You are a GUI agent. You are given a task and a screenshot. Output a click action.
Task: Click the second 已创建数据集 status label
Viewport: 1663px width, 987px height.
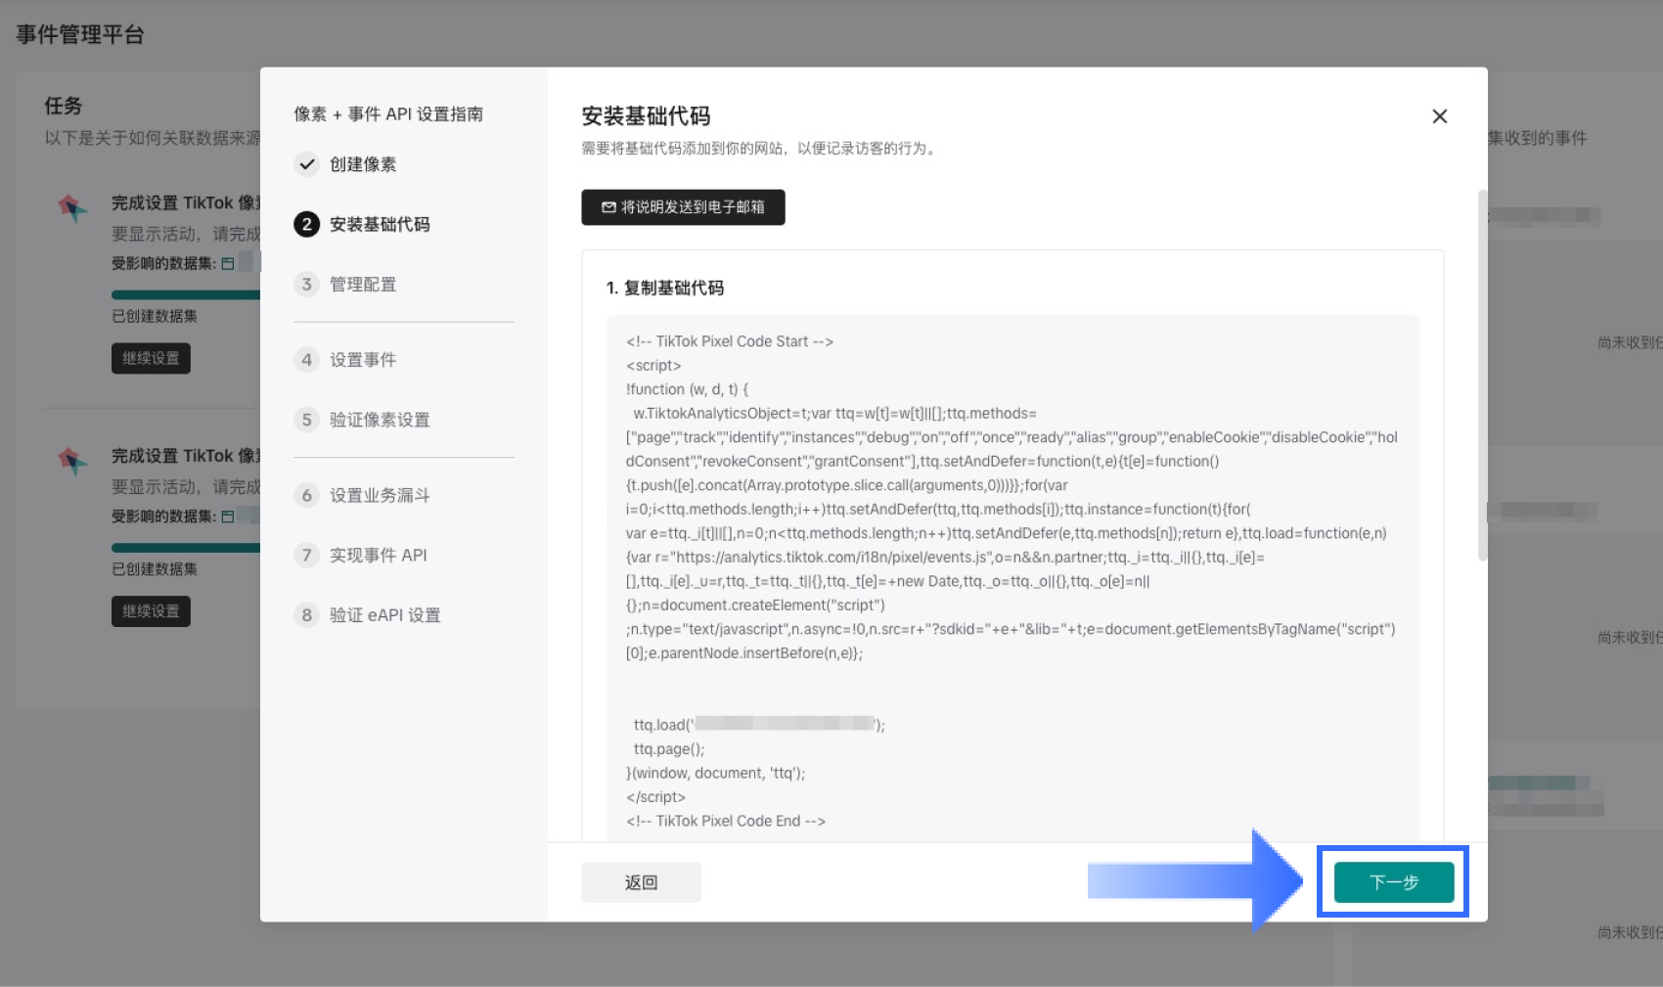pos(155,569)
